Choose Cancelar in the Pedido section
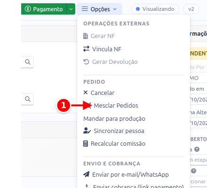 (x=99, y=93)
